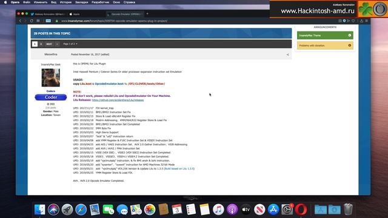Image resolution: width=388 pixels, height=218 pixels.
Task: Launch Siri from the Dock
Action: point(53,210)
